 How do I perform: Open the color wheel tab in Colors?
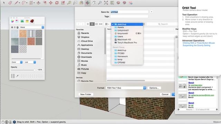pyautogui.click(x=12, y=21)
